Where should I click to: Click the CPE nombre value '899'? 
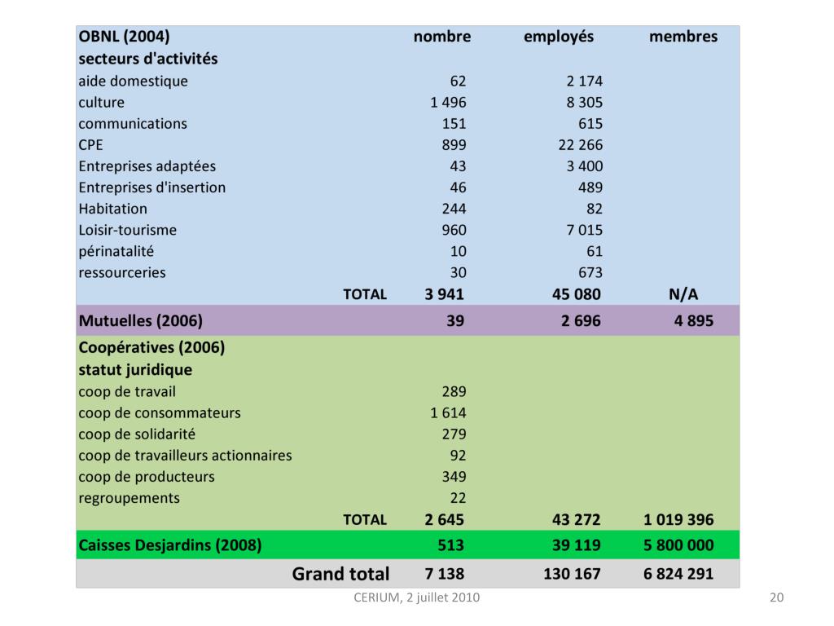tap(454, 145)
